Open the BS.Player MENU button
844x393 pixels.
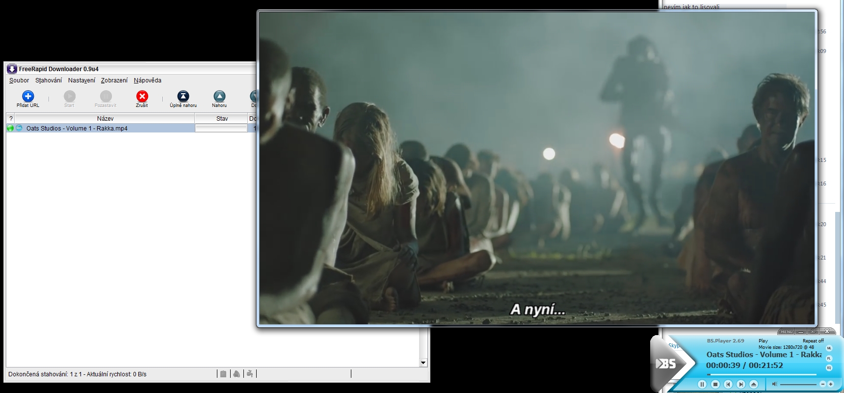tap(787, 332)
